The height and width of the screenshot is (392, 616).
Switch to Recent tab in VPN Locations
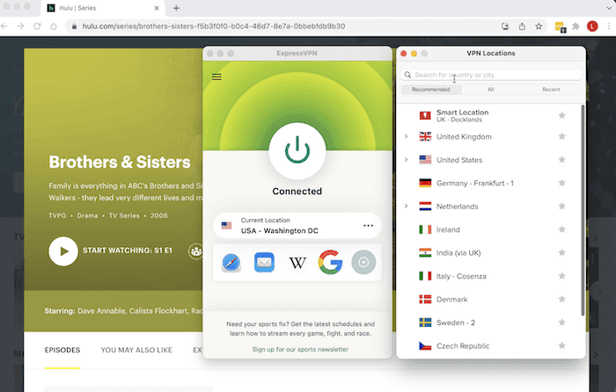551,90
